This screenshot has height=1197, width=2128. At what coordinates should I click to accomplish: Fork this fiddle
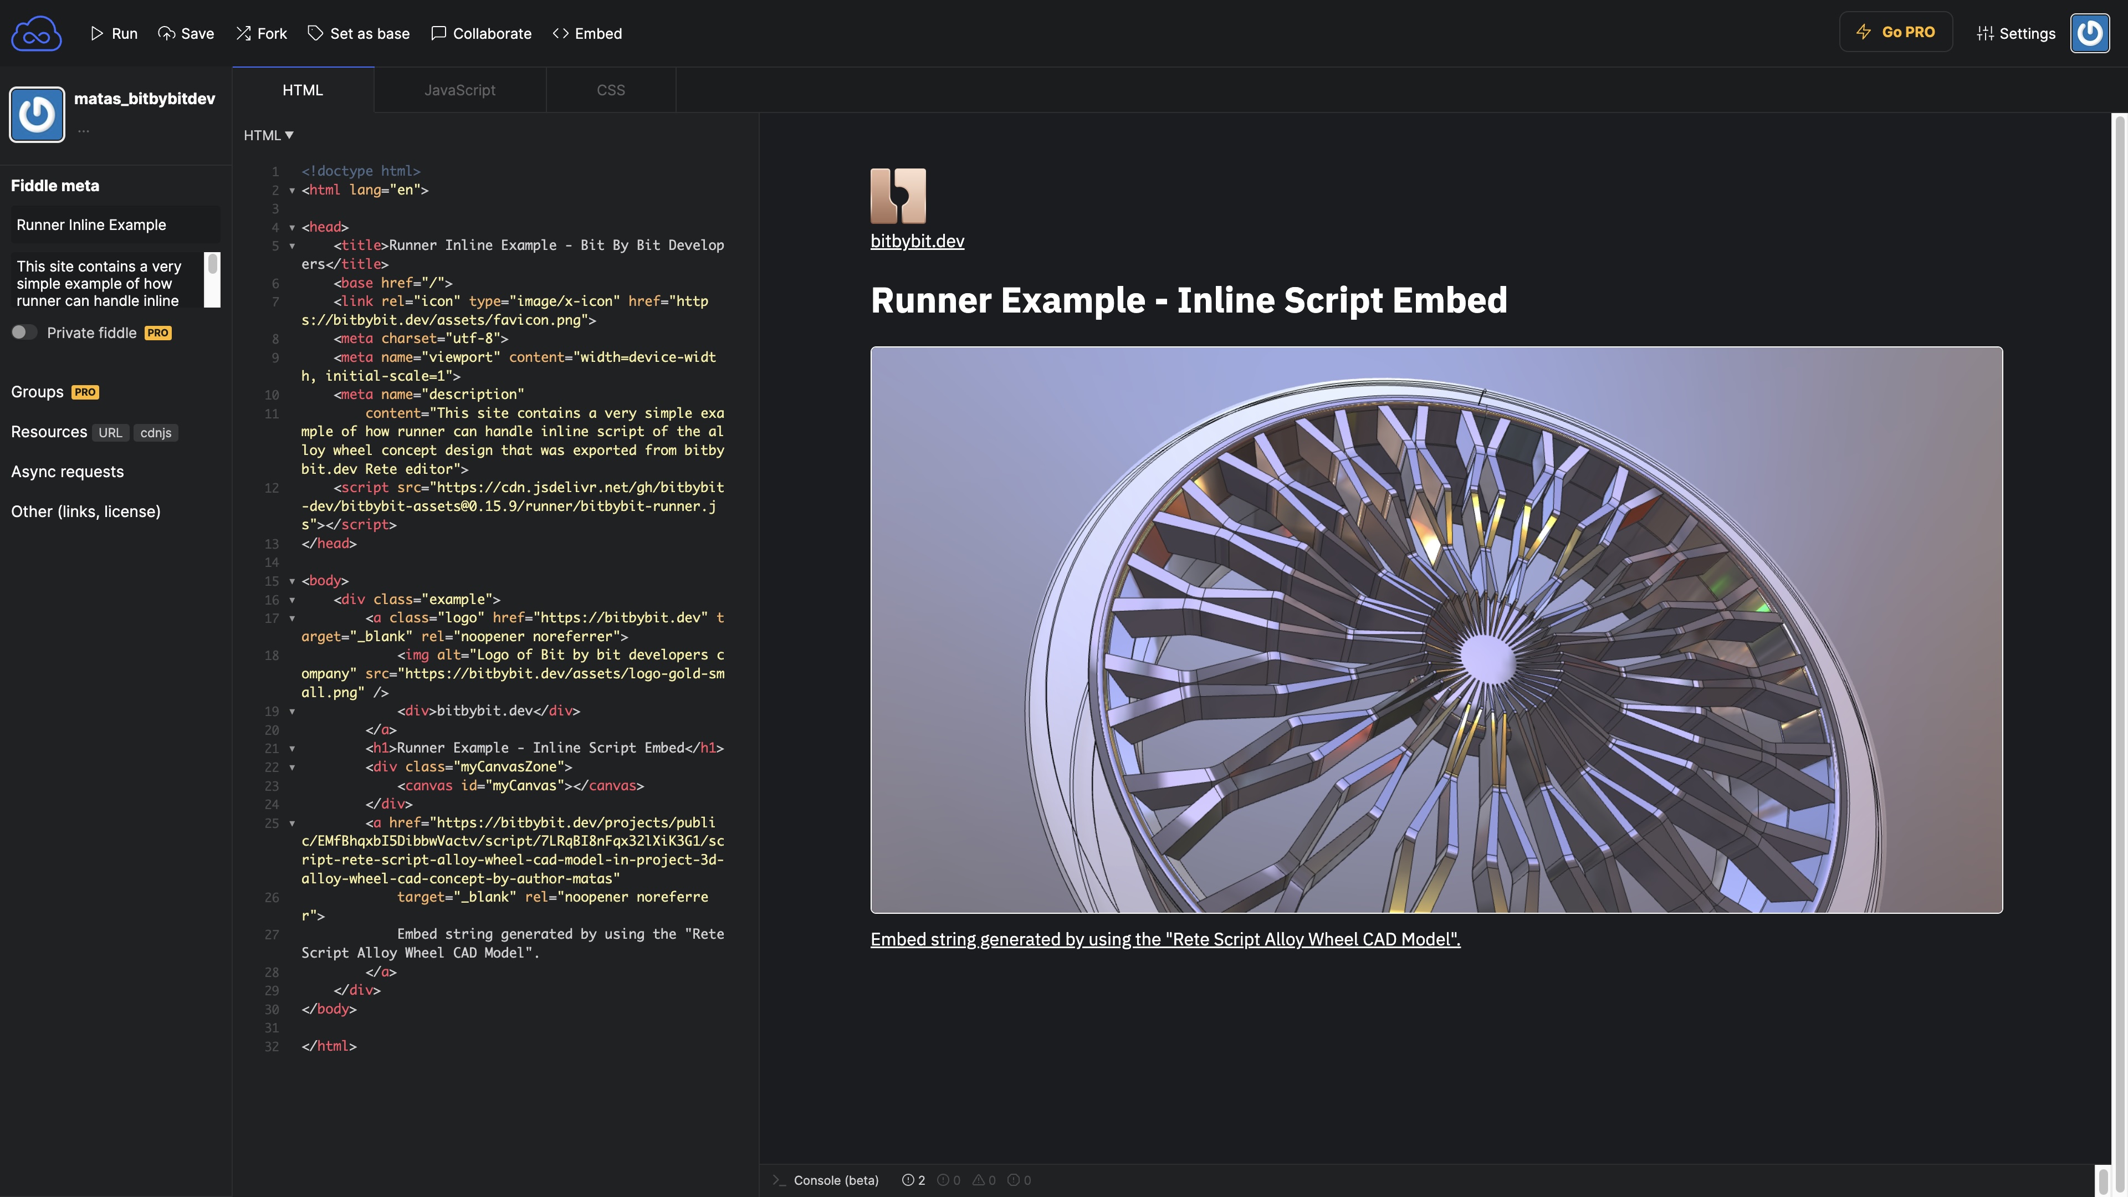pos(261,34)
